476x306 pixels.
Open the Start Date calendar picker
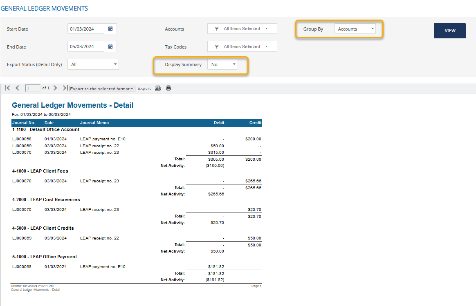pyautogui.click(x=111, y=29)
